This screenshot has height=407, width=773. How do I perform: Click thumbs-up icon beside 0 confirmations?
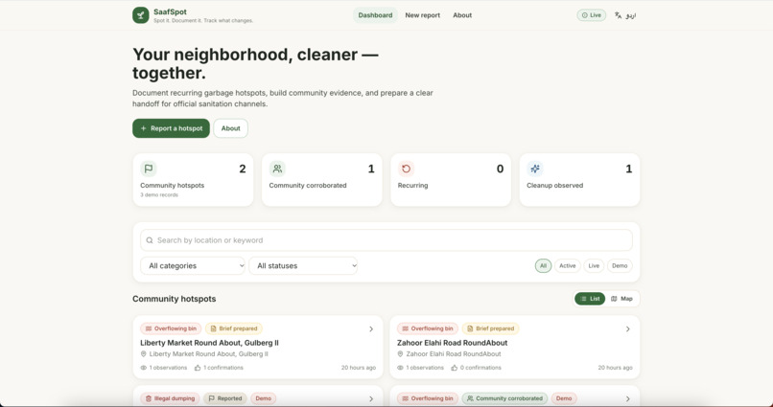pos(455,368)
